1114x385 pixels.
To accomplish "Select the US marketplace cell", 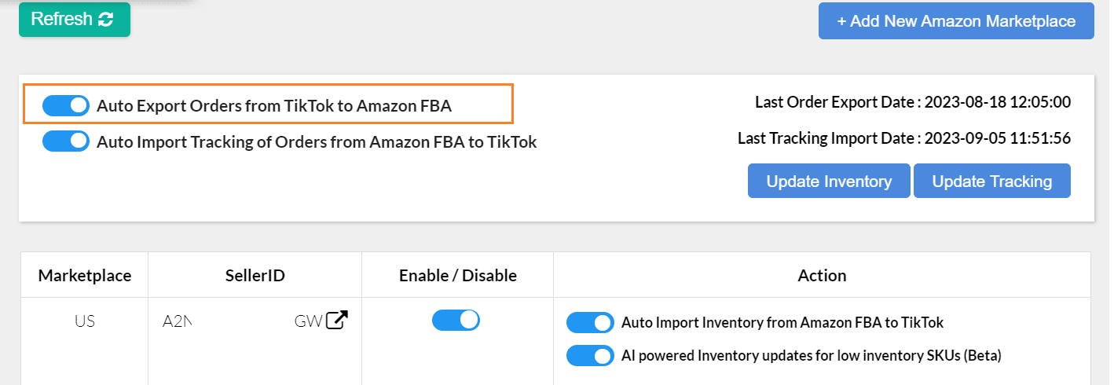I will [85, 321].
